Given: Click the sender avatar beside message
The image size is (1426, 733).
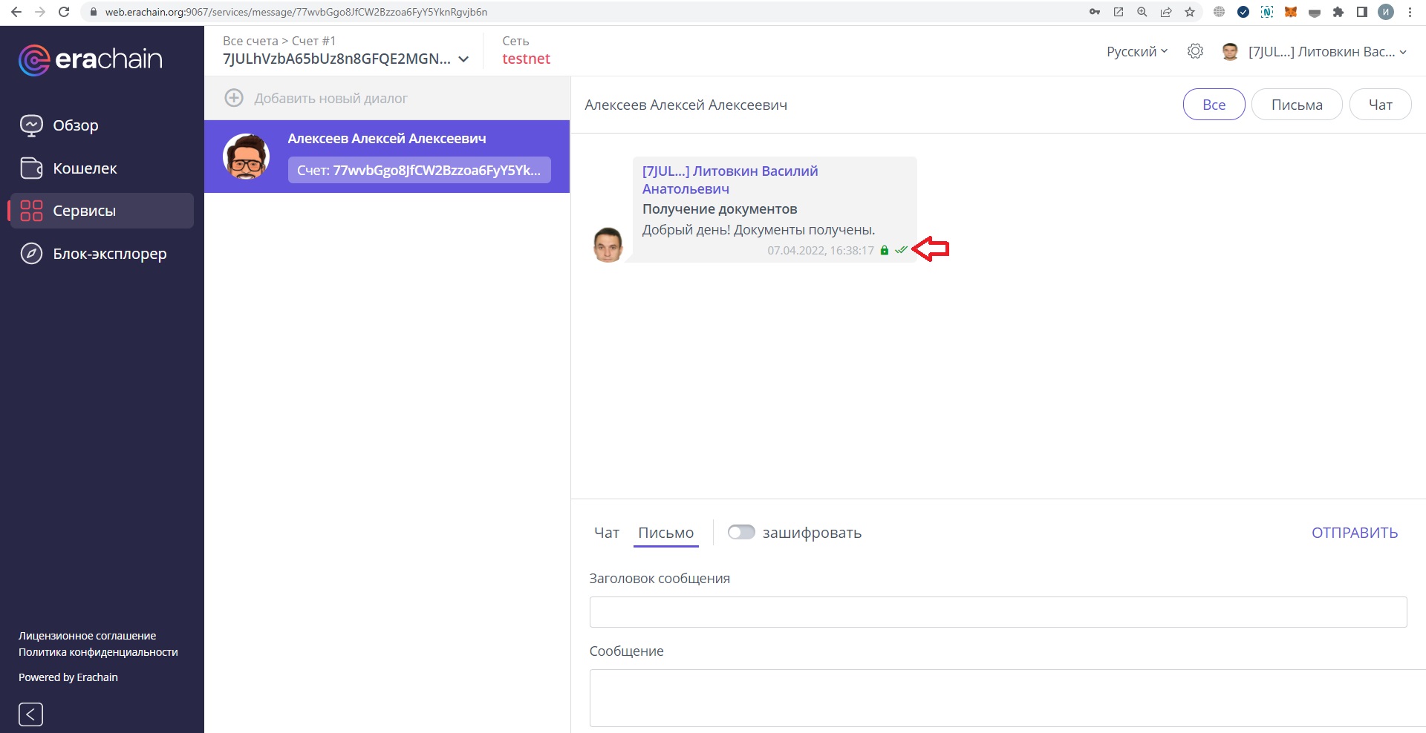Looking at the screenshot, I should coord(608,245).
